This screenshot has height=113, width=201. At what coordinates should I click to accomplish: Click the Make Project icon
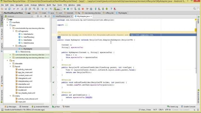coord(51,9)
